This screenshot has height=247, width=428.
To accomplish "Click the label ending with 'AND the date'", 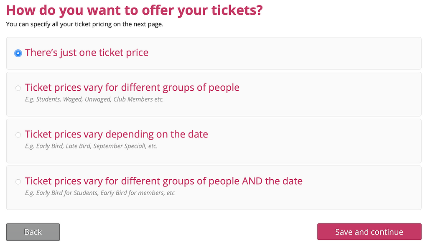I will click(163, 181).
